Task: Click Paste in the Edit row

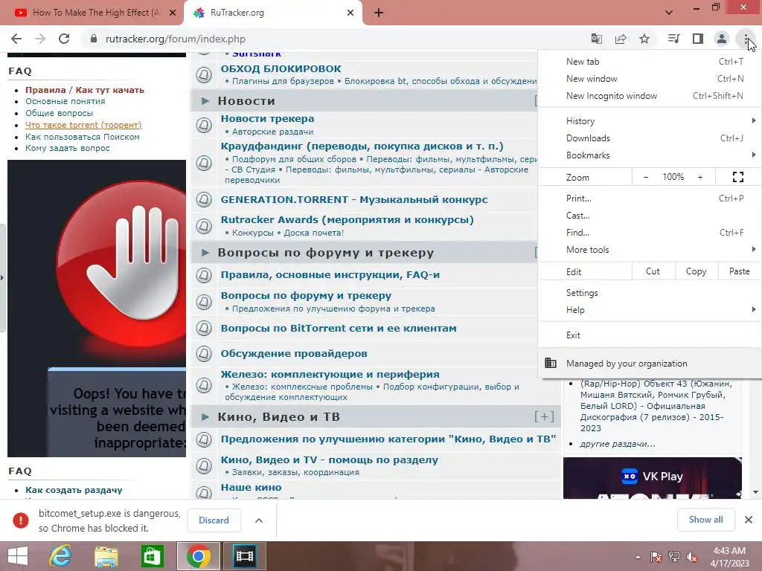Action: point(739,271)
